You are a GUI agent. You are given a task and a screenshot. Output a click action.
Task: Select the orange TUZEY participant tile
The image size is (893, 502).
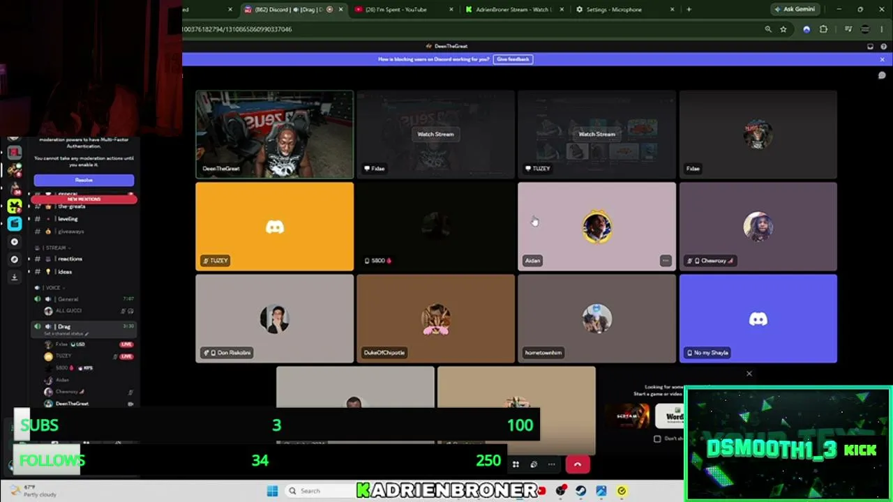pyautogui.click(x=274, y=226)
